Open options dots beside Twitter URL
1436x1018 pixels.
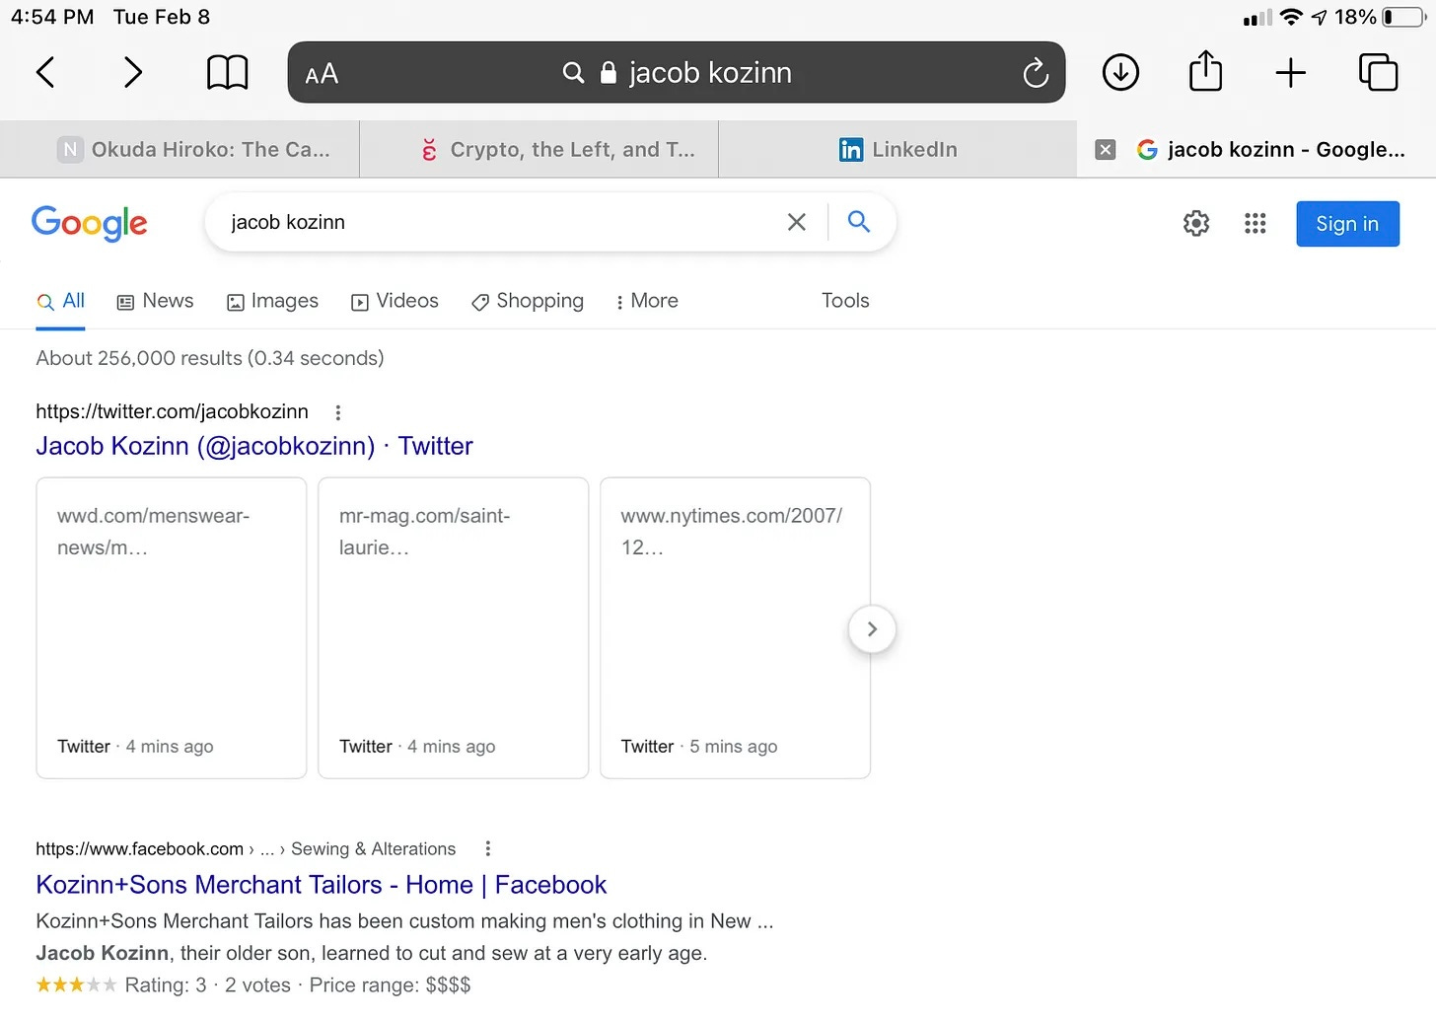(338, 412)
